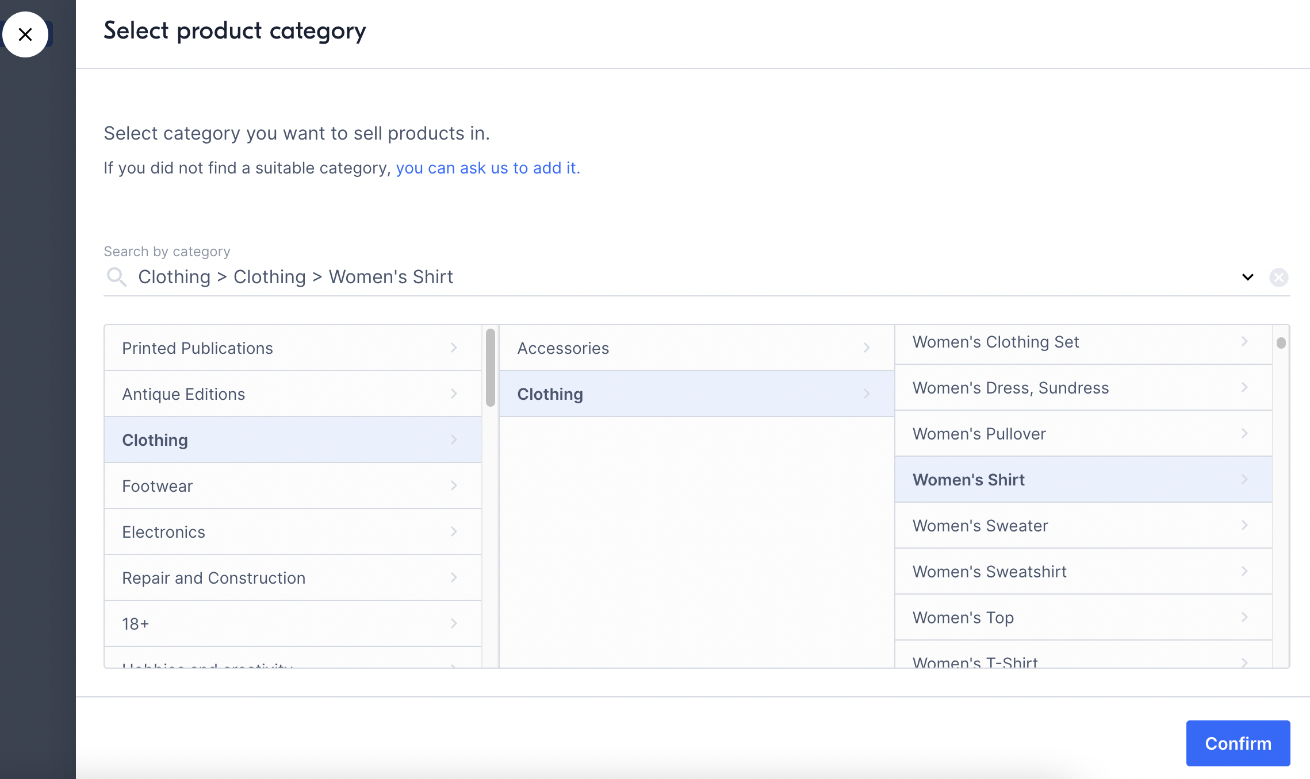Select Footwear category
This screenshot has height=779, width=1310.
tap(293, 486)
